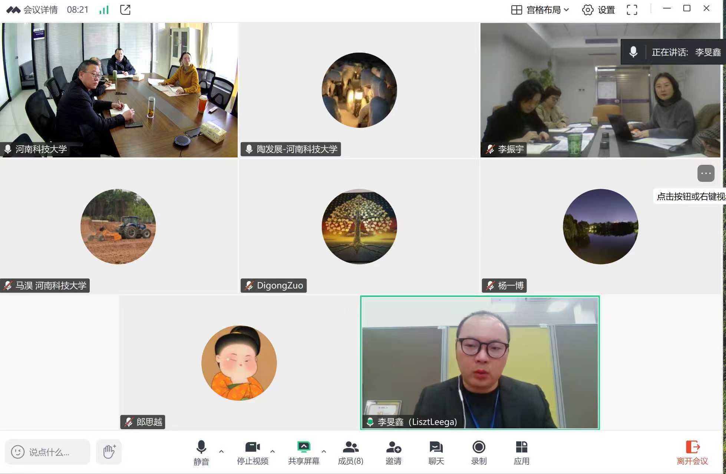This screenshot has height=474, width=726.
Task: Expand video options arrow beside 停止视频
Action: point(273,451)
